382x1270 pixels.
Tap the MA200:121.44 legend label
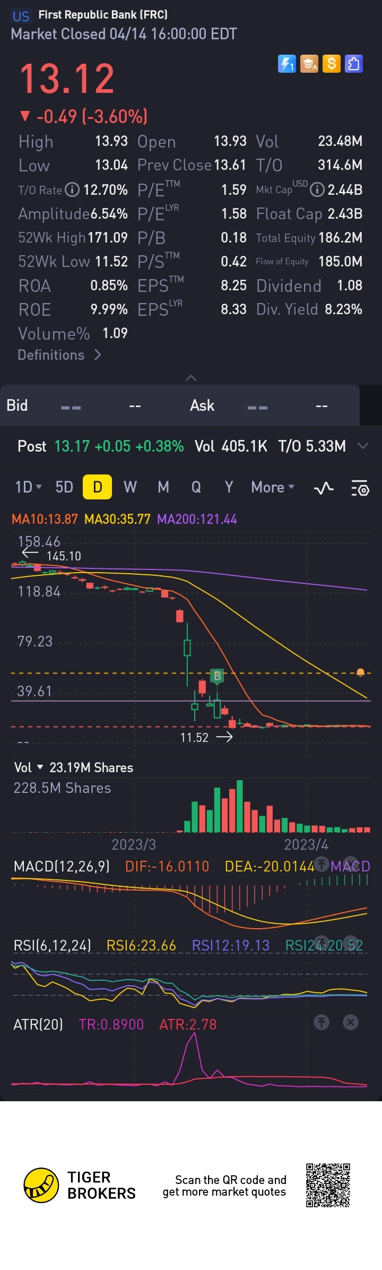(197, 519)
